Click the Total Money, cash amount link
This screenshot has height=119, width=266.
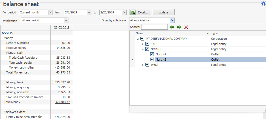coord(63,72)
